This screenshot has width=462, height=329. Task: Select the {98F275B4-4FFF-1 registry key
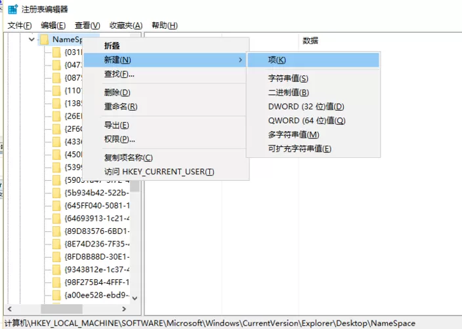(97, 282)
